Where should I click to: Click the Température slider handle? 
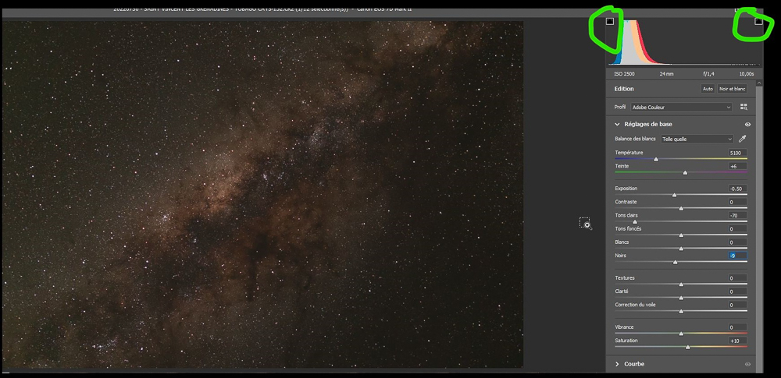click(656, 159)
